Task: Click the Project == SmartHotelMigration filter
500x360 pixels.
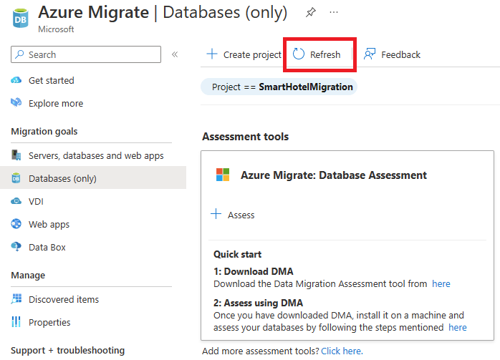Action: (x=279, y=87)
